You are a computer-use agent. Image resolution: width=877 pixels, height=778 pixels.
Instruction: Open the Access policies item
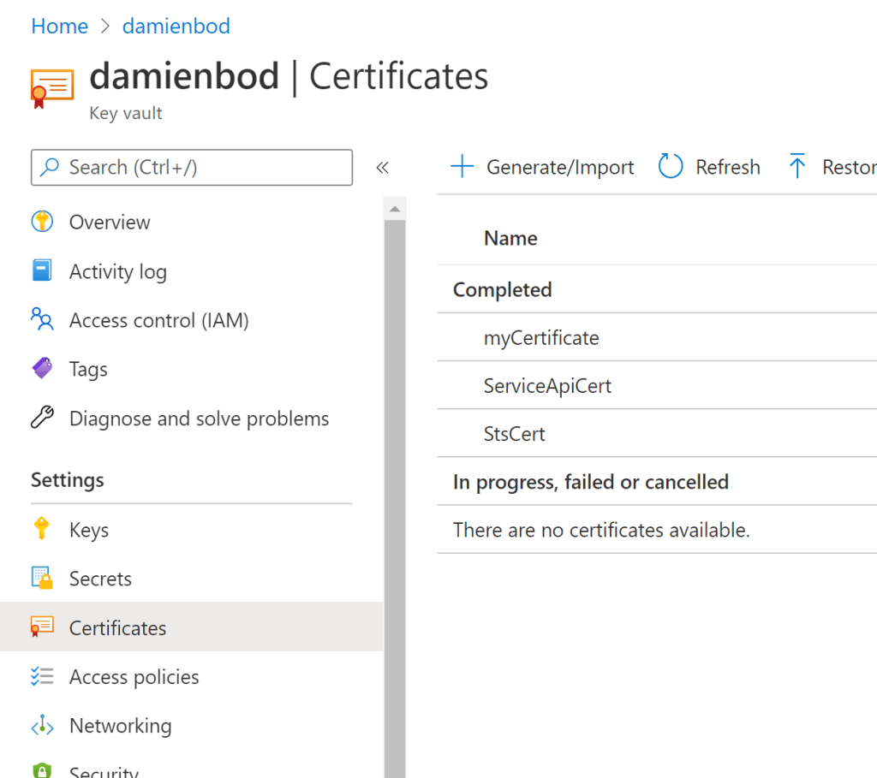coord(191,676)
